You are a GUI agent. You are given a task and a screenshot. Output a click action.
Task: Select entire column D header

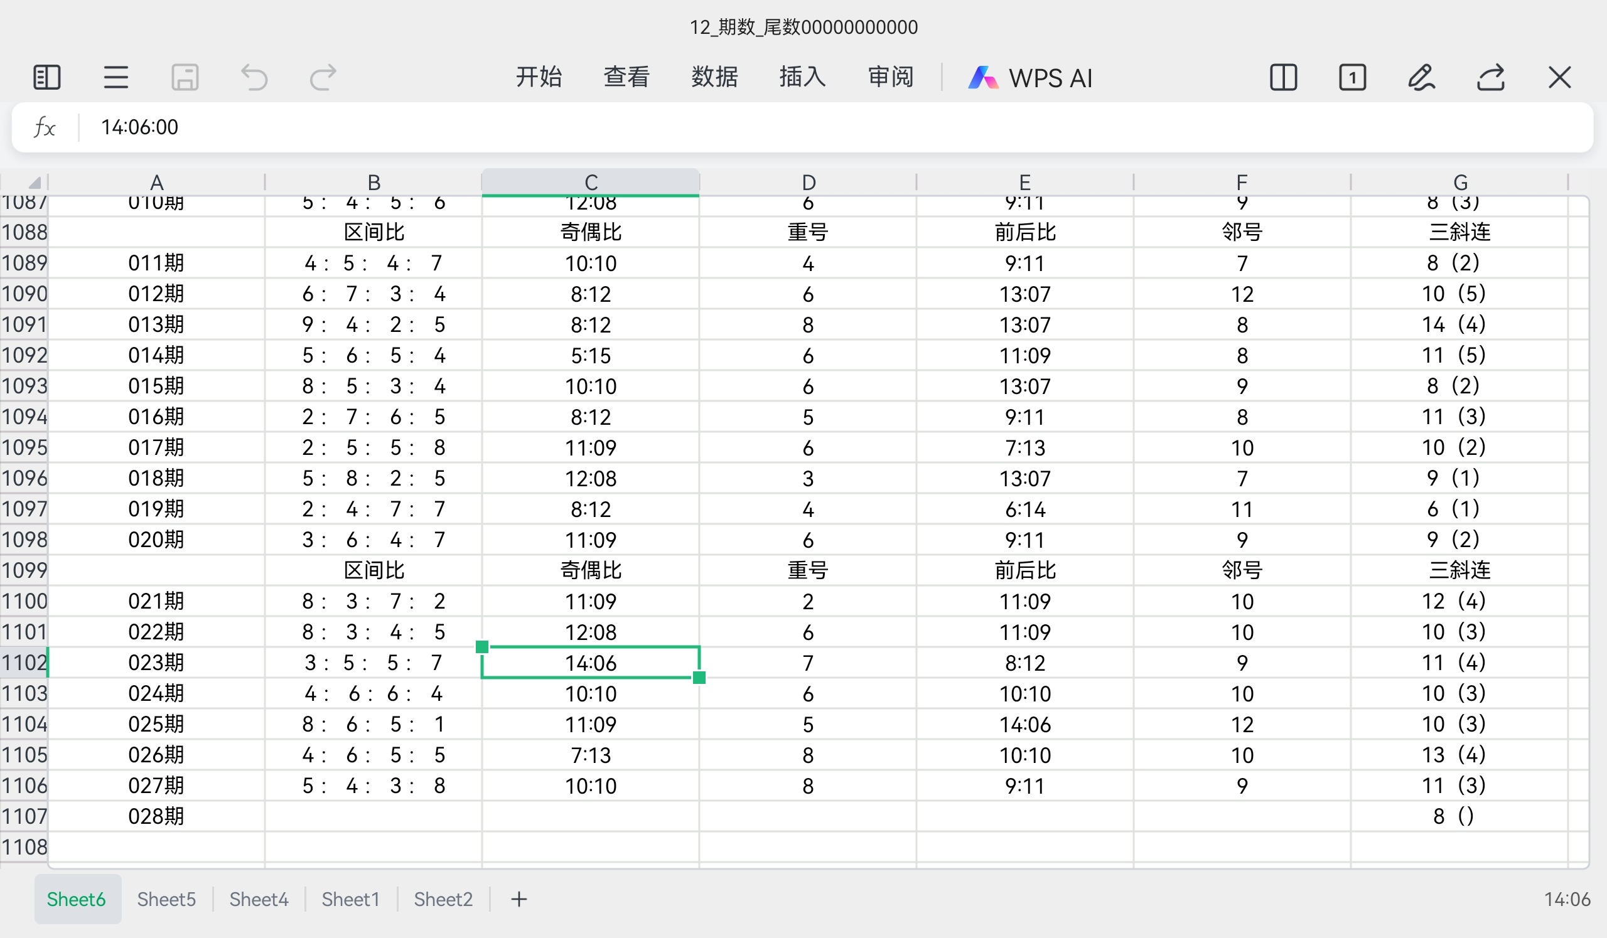point(808,182)
